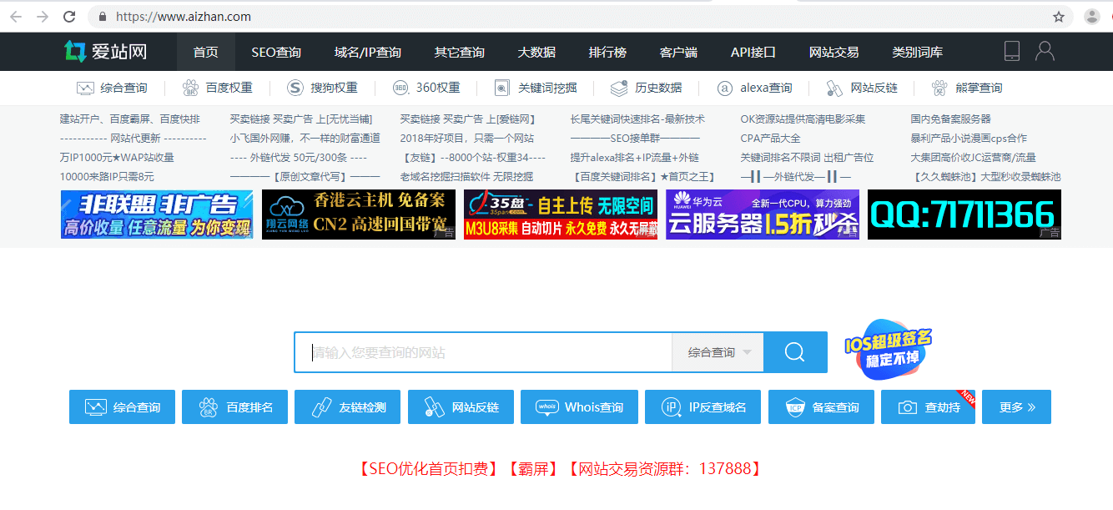Click the 友链检测 button
This screenshot has width=1113, height=510.
[347, 407]
